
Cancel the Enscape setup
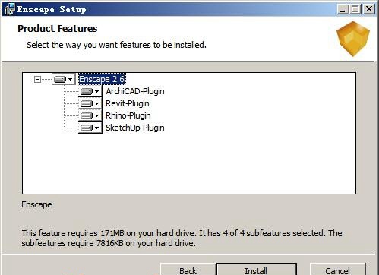click(338, 270)
